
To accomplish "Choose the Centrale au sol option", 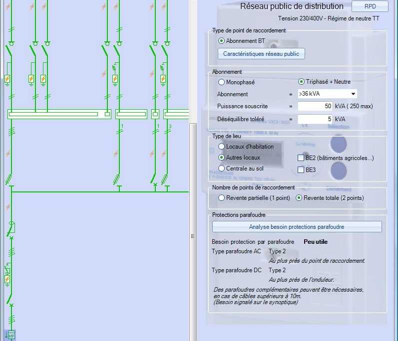I will tap(221, 168).
